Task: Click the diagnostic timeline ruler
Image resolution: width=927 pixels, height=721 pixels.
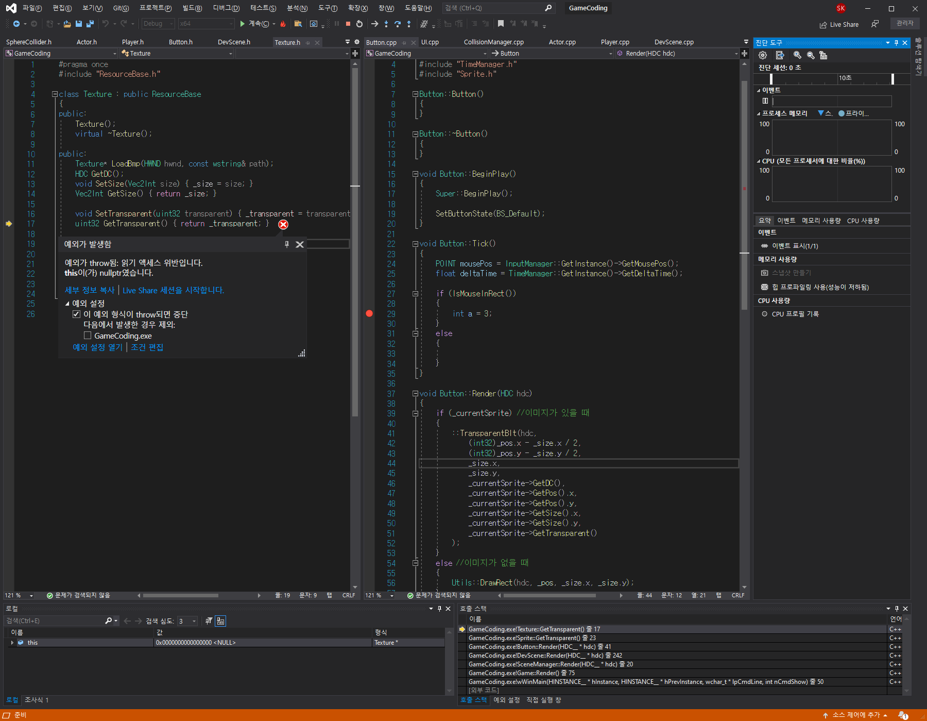Action: point(832,78)
